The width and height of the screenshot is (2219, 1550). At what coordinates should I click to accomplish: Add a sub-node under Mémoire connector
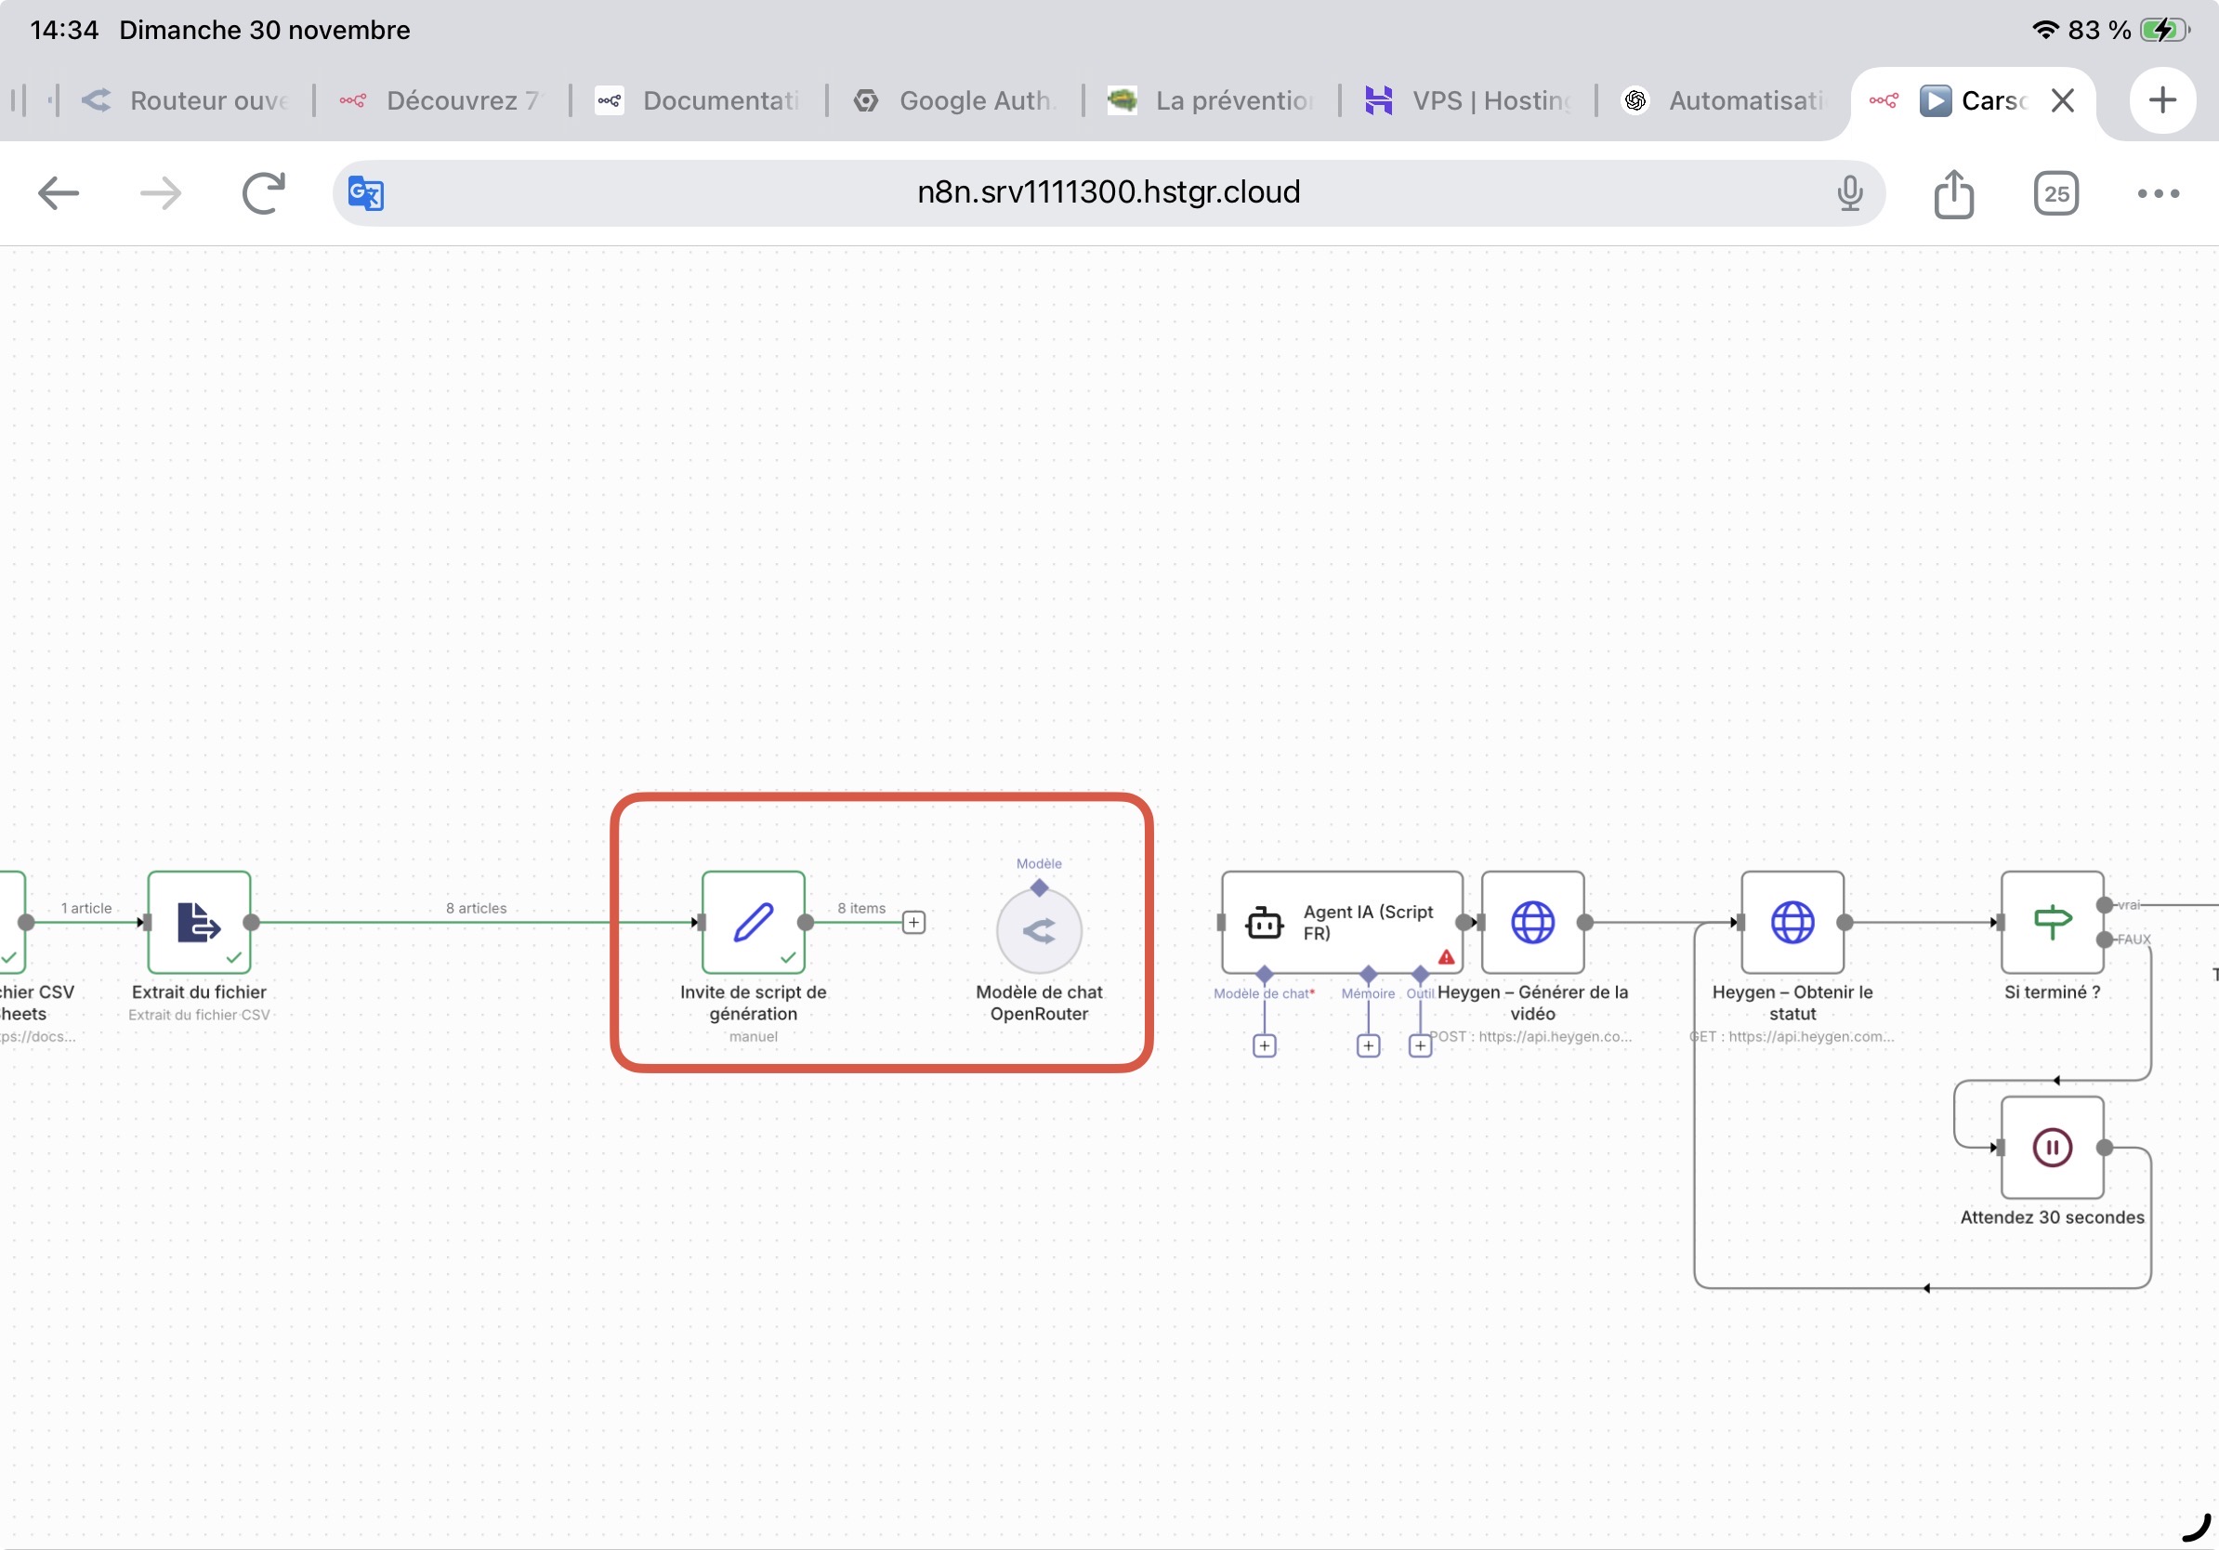(1368, 1045)
